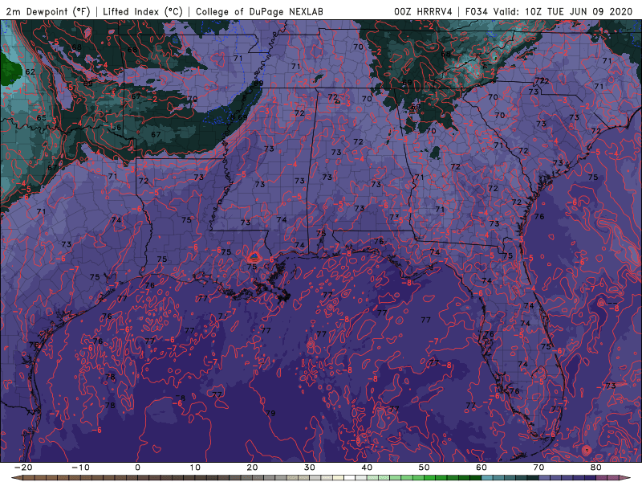Screen dimensions: 642x482
Task: Click the '20' color scale label
Action: (252, 468)
